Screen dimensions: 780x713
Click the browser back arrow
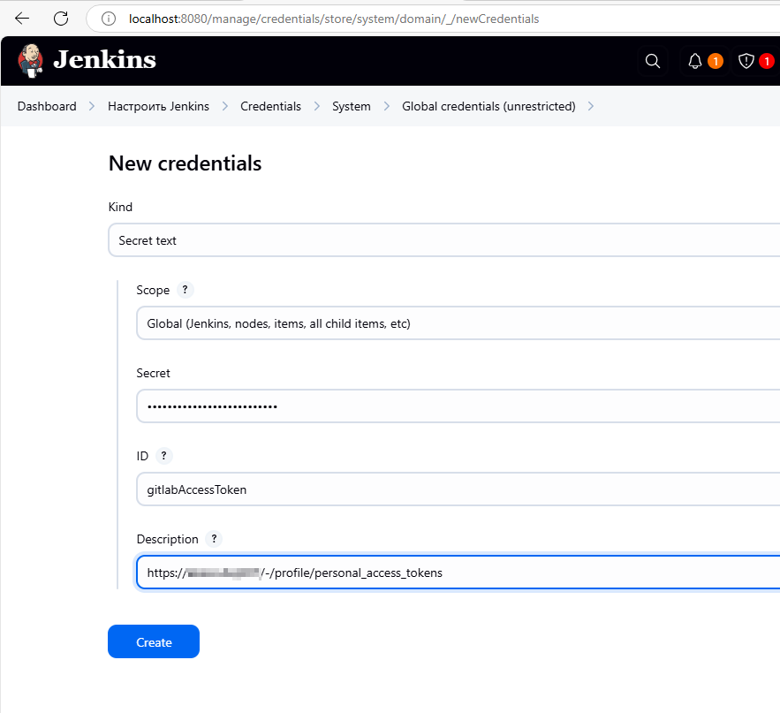[22, 18]
